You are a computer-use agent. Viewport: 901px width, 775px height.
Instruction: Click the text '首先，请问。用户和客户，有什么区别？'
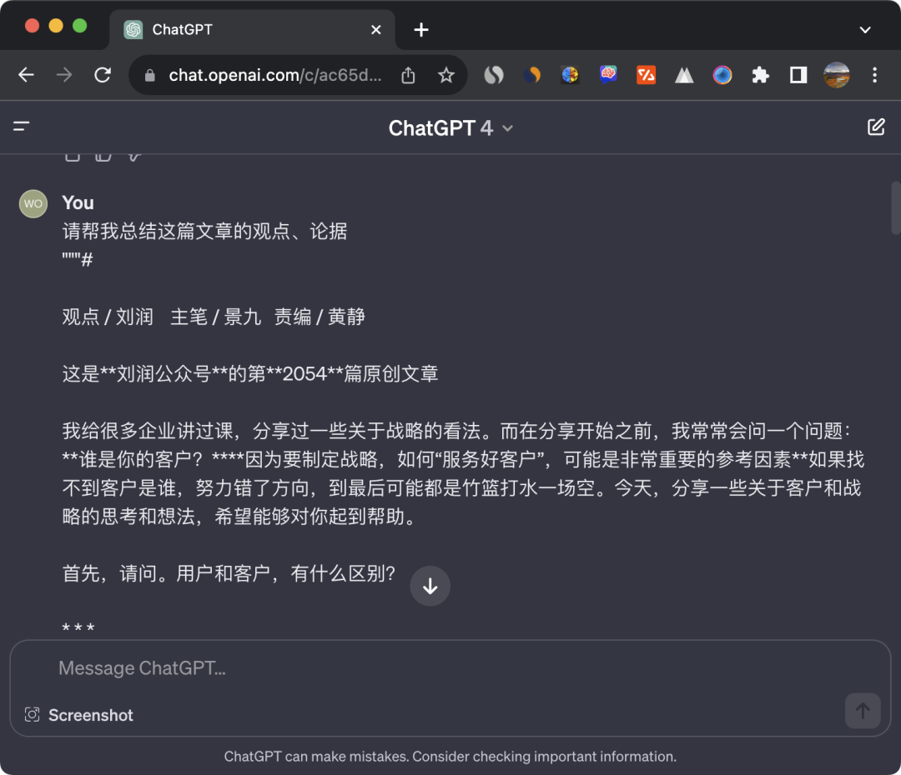[229, 573]
